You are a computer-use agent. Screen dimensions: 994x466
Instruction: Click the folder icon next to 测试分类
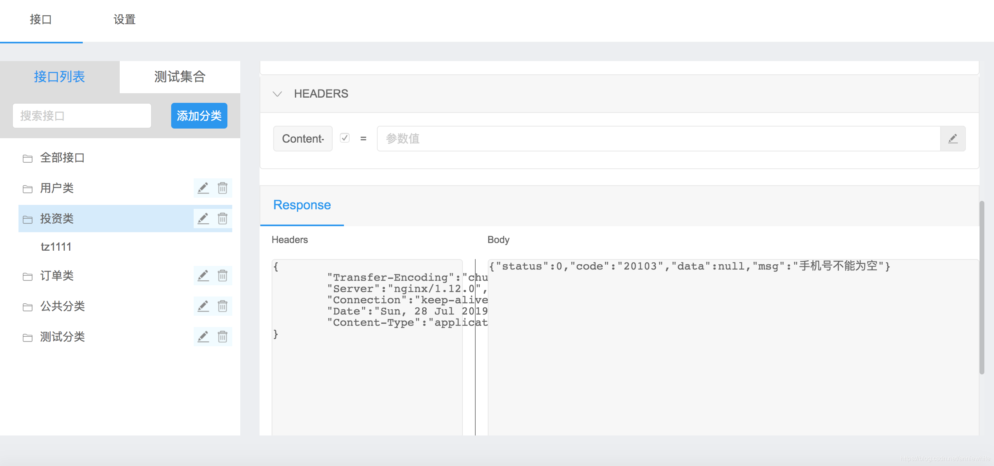28,337
